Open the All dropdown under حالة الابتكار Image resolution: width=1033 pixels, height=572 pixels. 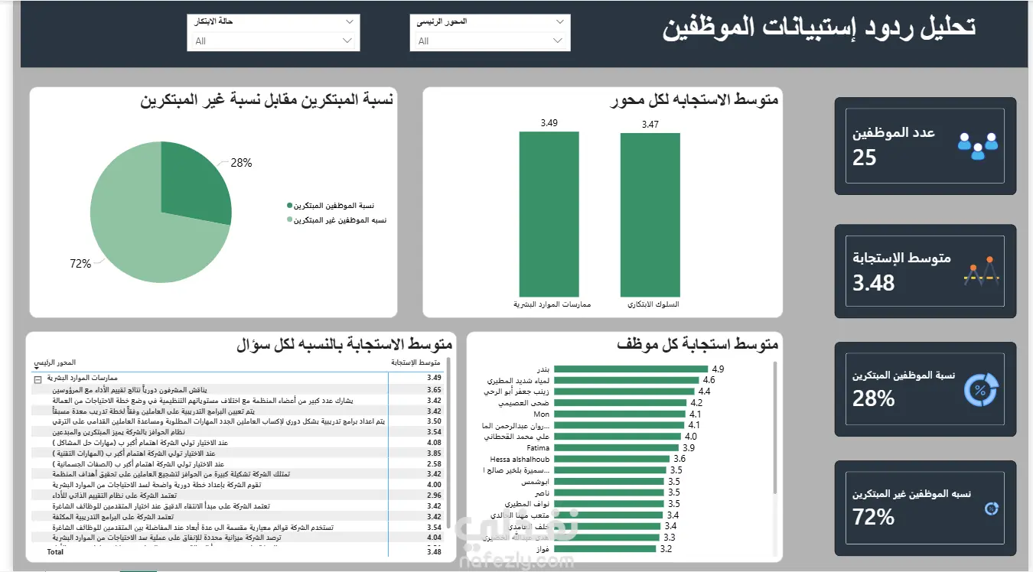(273, 41)
